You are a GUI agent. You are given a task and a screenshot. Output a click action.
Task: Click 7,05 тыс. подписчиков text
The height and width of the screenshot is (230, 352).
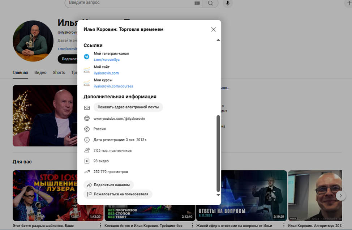click(x=112, y=150)
